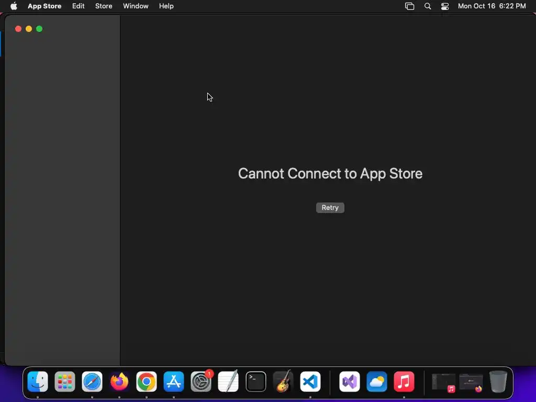Open the Help menu
The height and width of the screenshot is (402, 536).
tap(166, 6)
